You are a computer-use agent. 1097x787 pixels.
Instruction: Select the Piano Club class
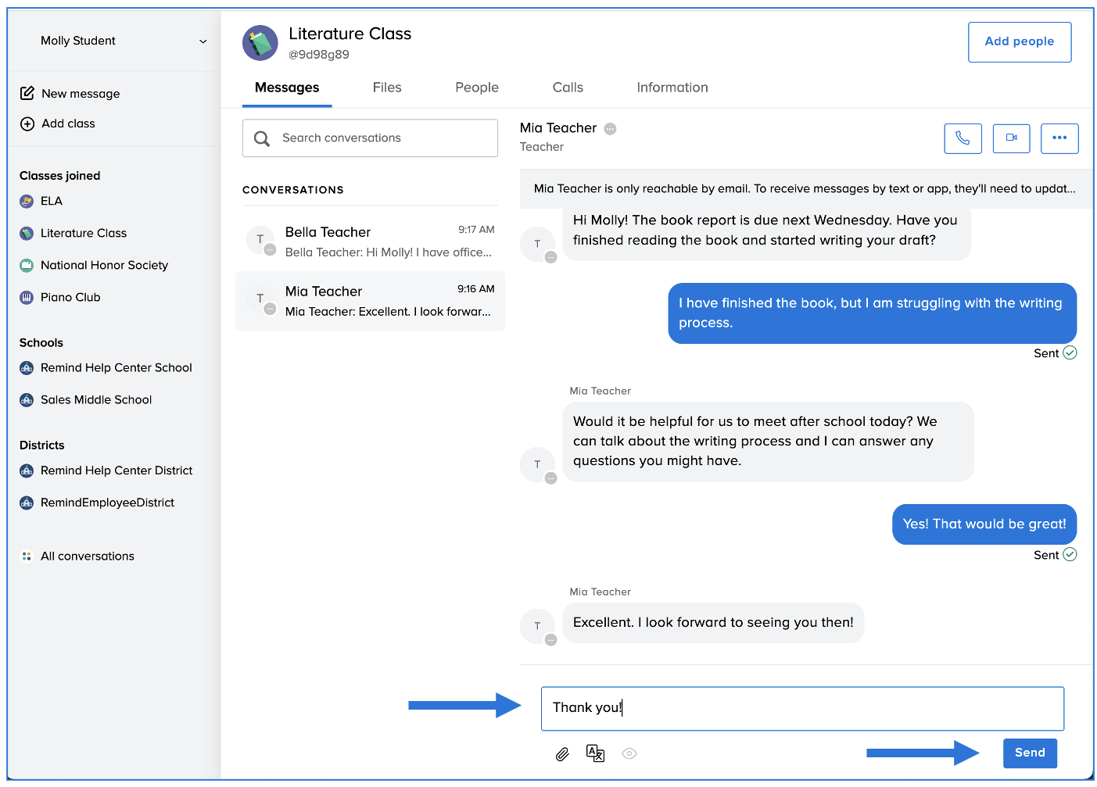70,297
